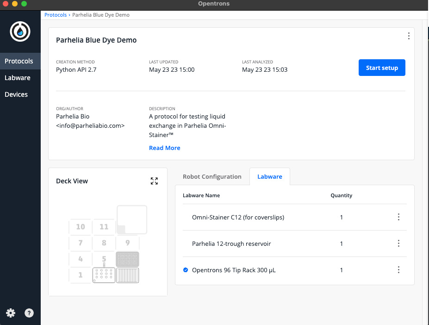429x325 pixels.
Task: Switch to the Robot Configuration tab
Action: coord(212,176)
